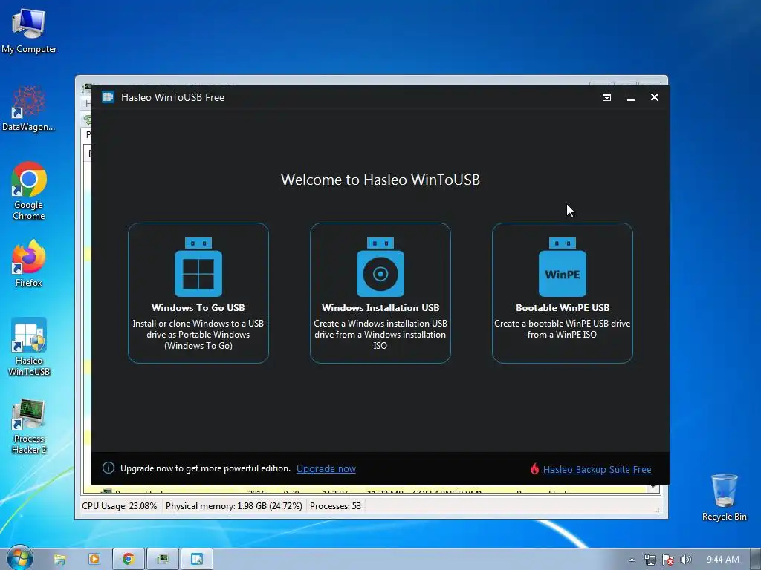
Task: Click the WinToUSB taskbar button
Action: [196, 560]
